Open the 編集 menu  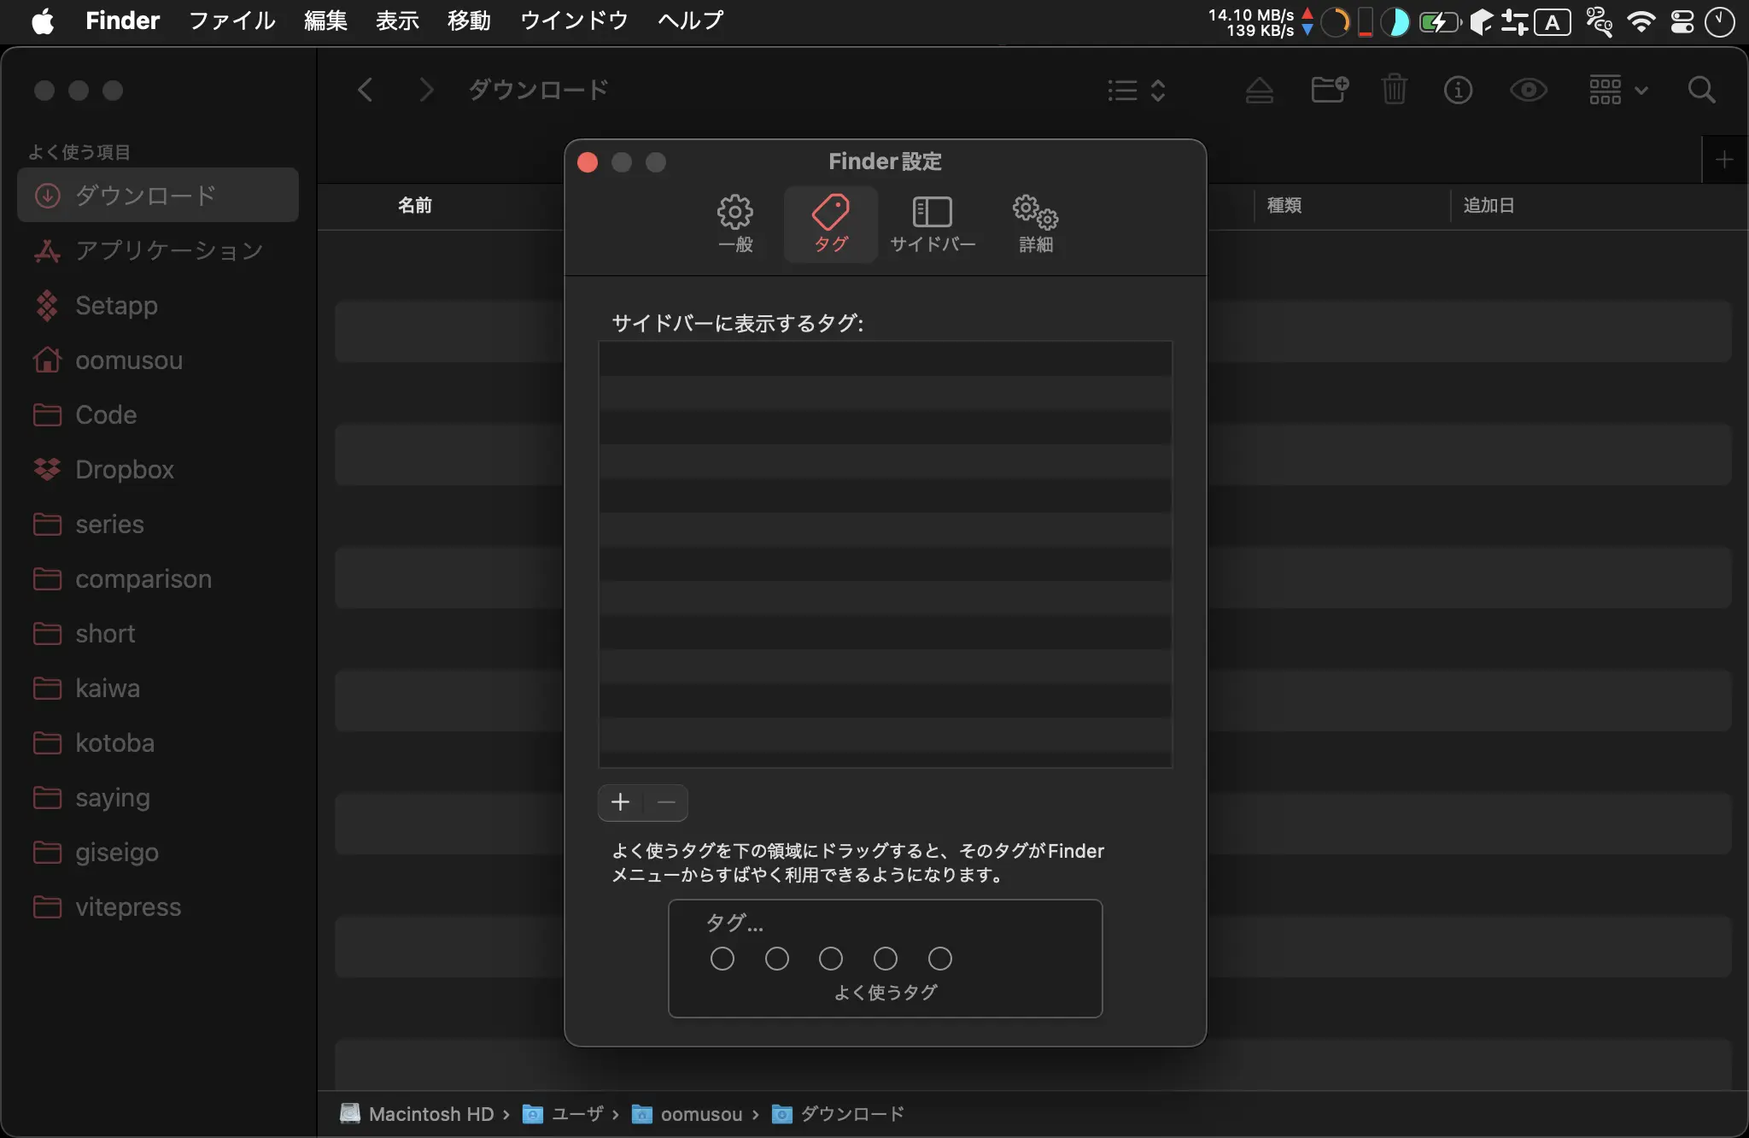(325, 21)
